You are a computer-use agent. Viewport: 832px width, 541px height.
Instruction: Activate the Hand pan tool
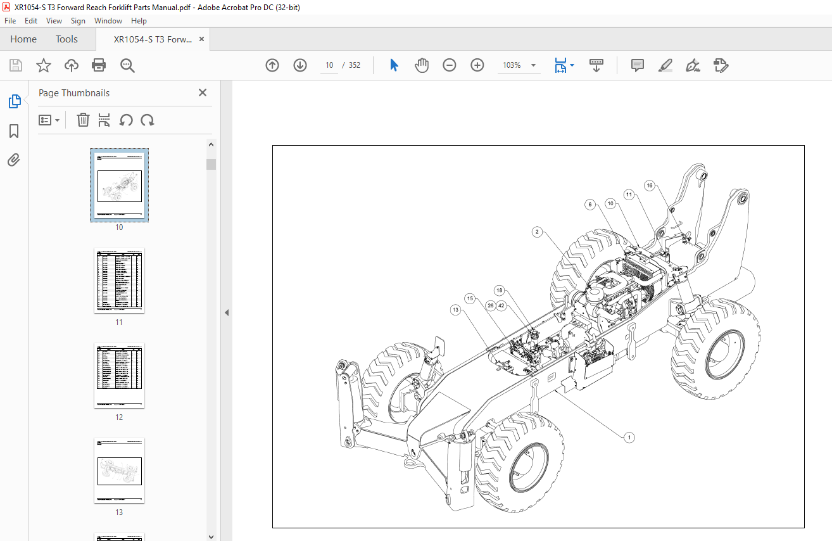tap(422, 65)
